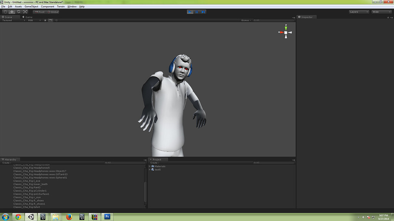Open the Textured draw mode dropdown
Viewport: 394px width, 221px height.
(x=7, y=20)
